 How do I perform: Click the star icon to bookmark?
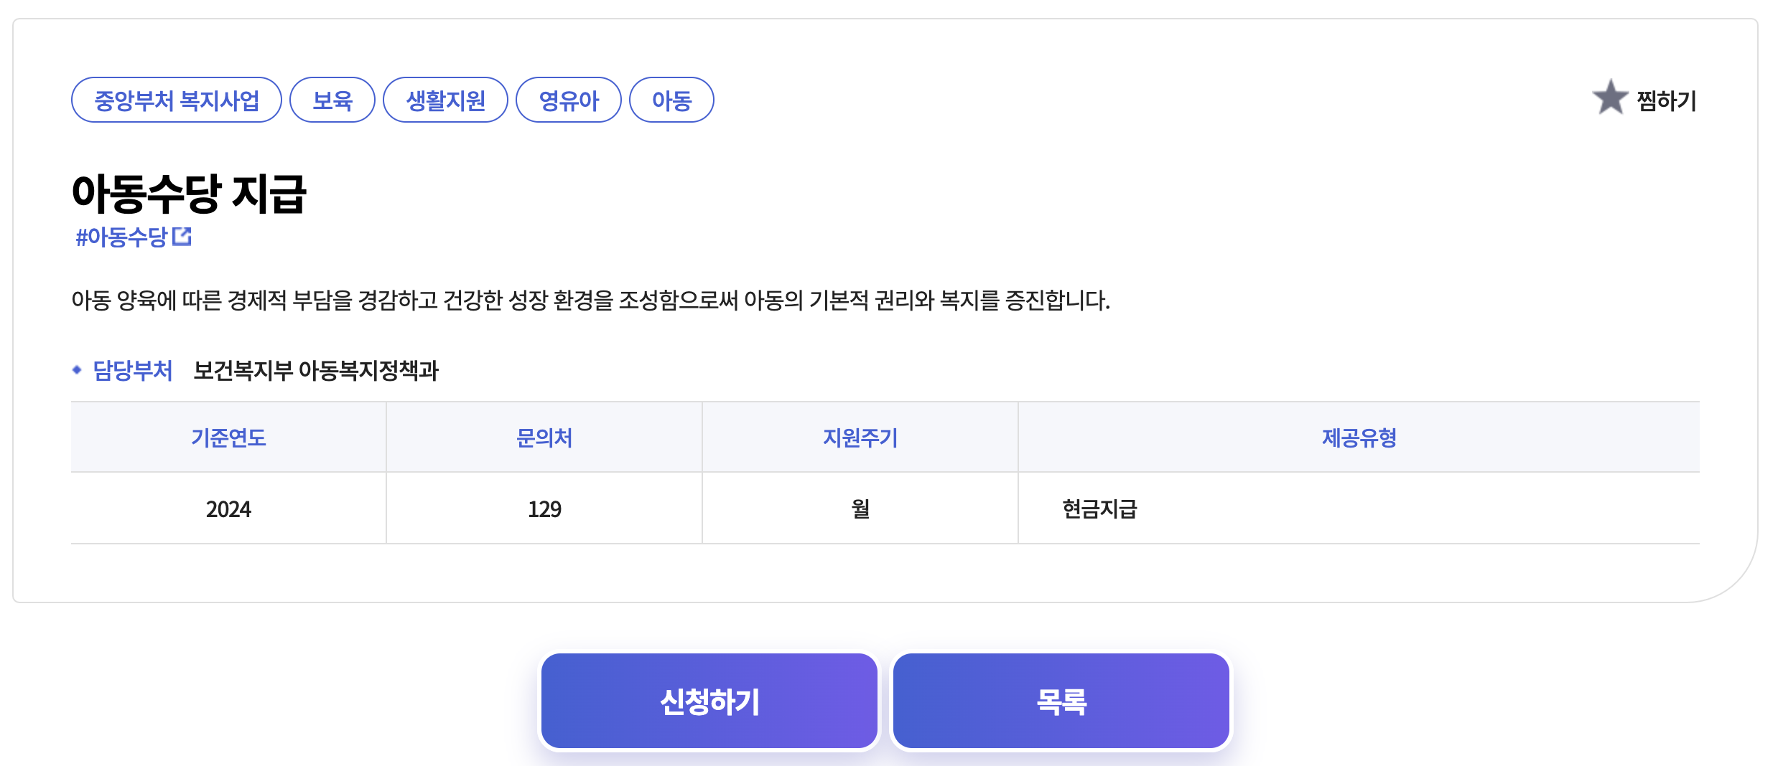tap(1610, 97)
